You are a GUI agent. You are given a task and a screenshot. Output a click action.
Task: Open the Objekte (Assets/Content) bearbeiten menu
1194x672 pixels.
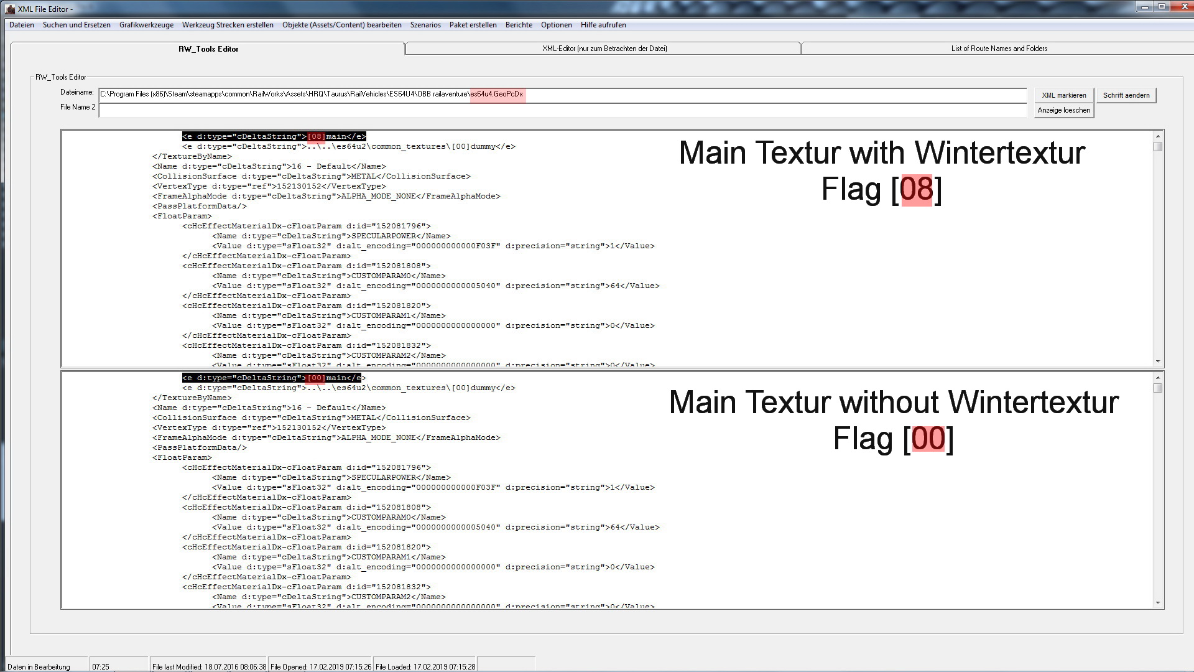341,25
